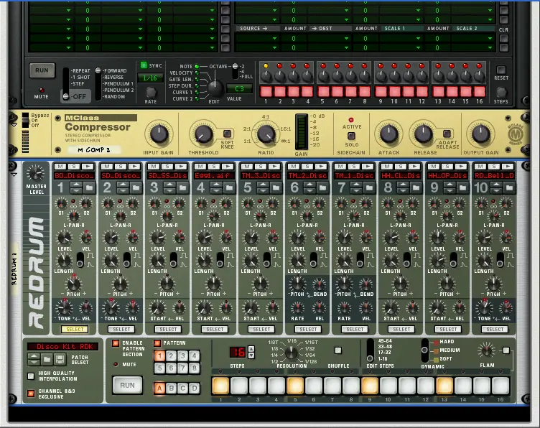Toggle Redrum step 5 pad
Viewport: 540px width, 428px height.
[x=295, y=386]
